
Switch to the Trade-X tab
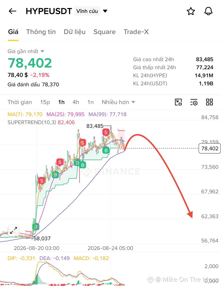click(136, 32)
